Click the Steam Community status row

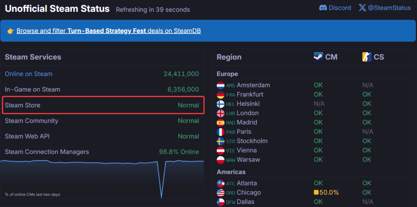tap(102, 121)
